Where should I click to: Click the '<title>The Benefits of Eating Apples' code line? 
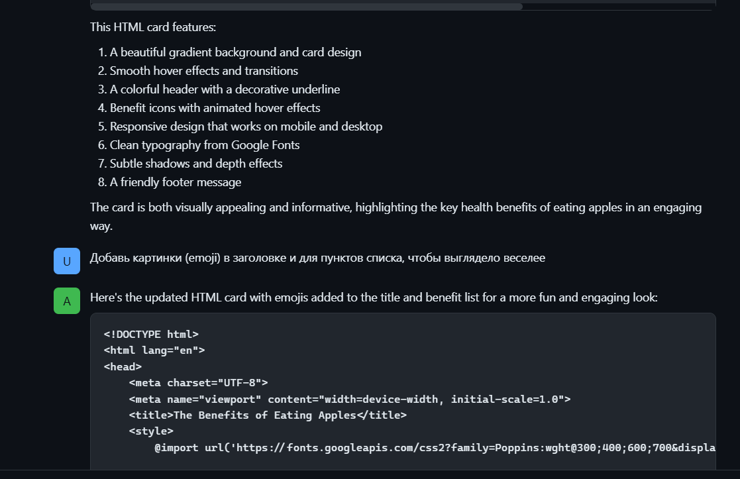[268, 415]
